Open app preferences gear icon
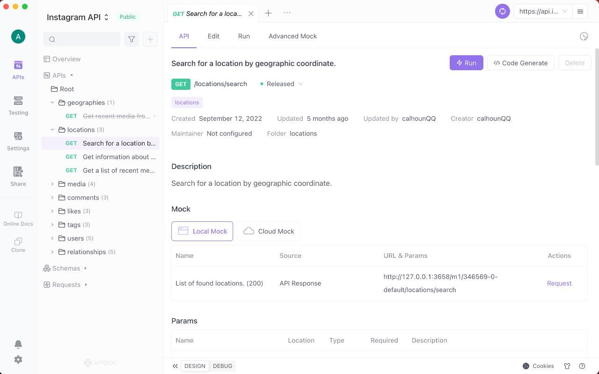599x374 pixels. click(18, 359)
